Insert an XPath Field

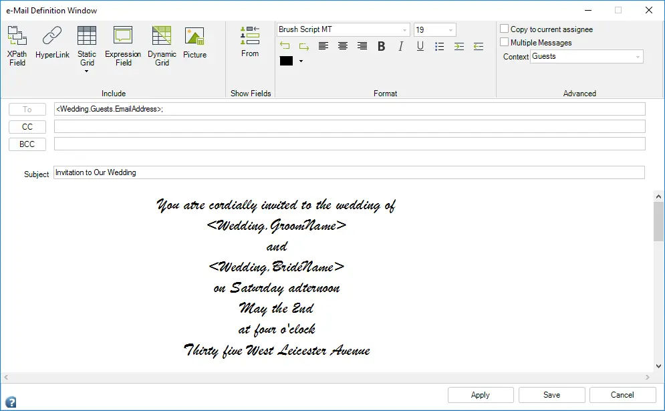(17, 46)
